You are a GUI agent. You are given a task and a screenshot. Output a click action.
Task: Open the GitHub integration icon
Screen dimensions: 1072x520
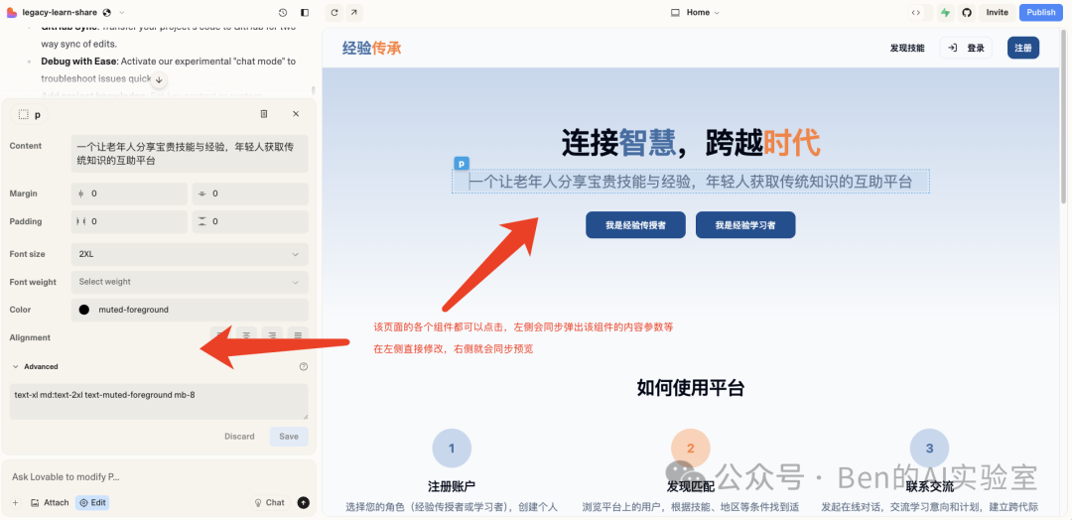966,12
